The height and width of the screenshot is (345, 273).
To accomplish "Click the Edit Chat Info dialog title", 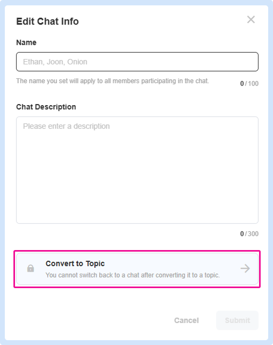I will pyautogui.click(x=48, y=21).
